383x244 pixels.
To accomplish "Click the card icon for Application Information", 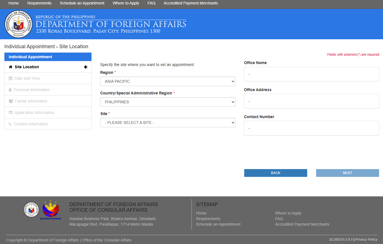I will click(11, 112).
